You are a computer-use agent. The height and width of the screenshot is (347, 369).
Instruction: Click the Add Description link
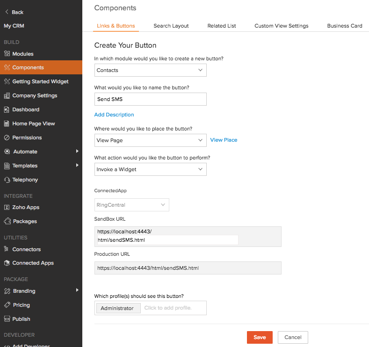[x=114, y=115]
